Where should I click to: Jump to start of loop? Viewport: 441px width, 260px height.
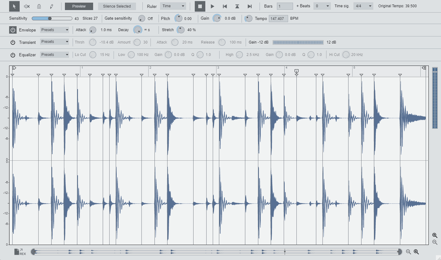[x=225, y=6]
